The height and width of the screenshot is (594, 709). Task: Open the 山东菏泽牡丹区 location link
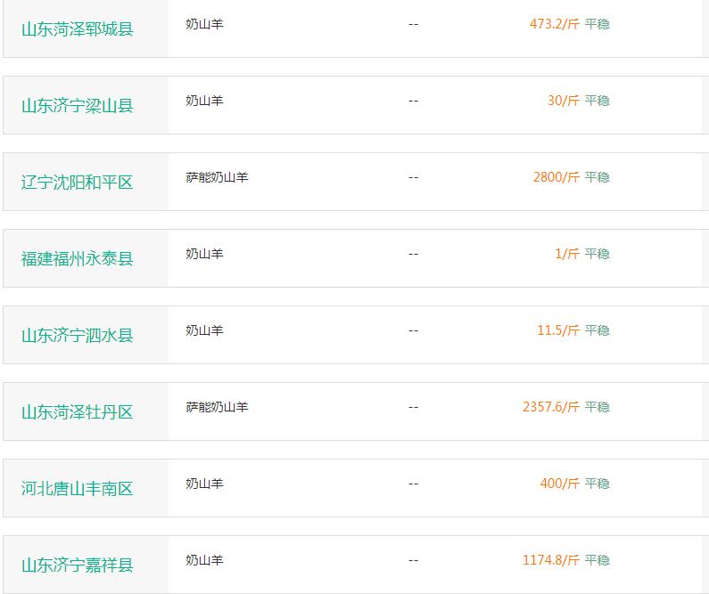(x=78, y=412)
